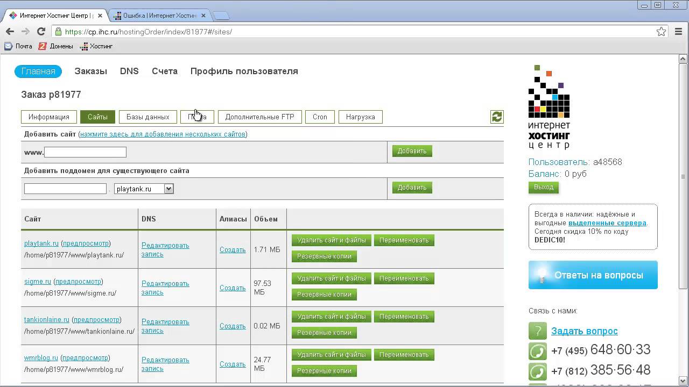Open the Счета menu

(164, 71)
